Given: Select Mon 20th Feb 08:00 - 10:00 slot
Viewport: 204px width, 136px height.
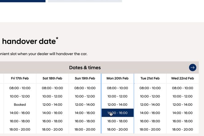Looking at the screenshot, I should pos(118,88).
